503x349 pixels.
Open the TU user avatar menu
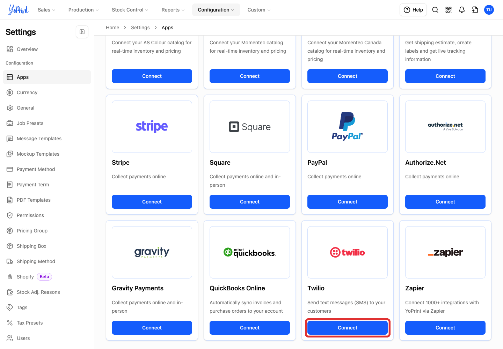tap(489, 10)
